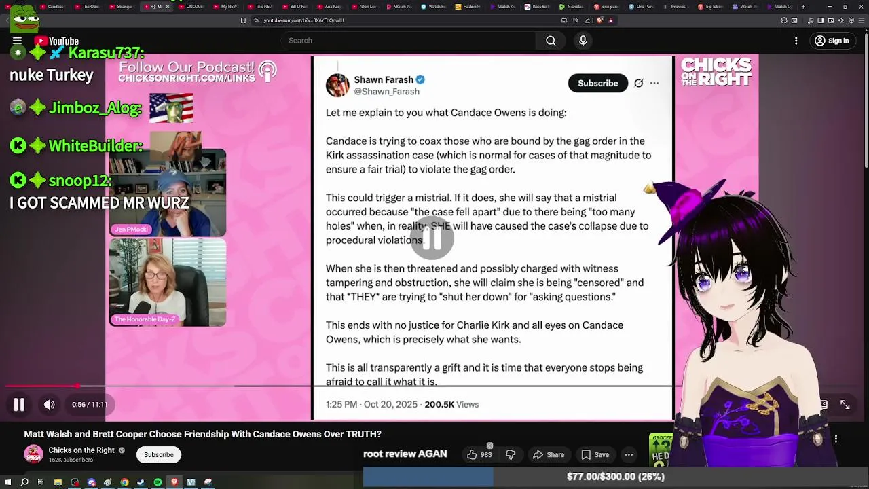Sign in to YouTube

[x=832, y=41]
